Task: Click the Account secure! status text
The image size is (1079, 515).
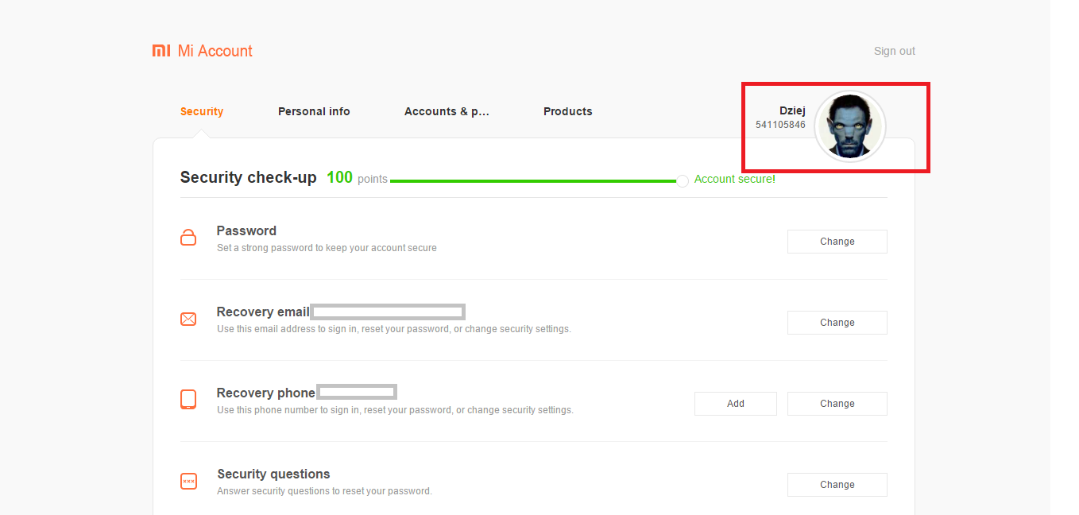Action: pos(734,179)
